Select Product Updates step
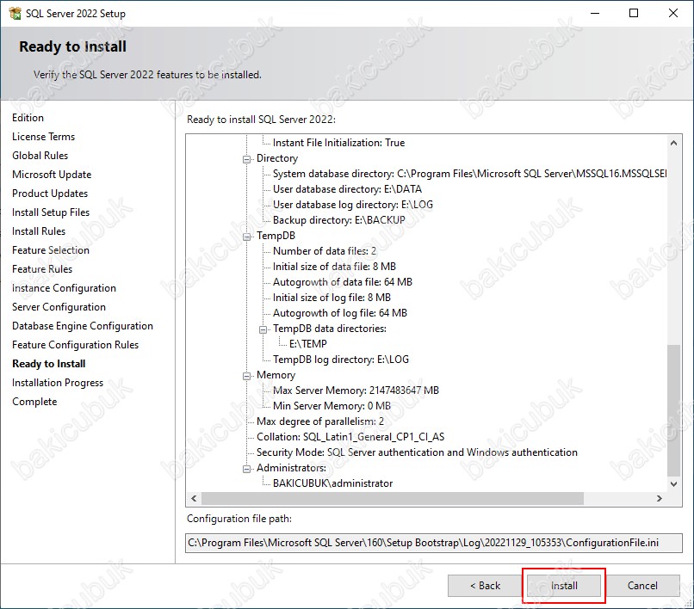Image resolution: width=694 pixels, height=609 pixels. tap(50, 194)
